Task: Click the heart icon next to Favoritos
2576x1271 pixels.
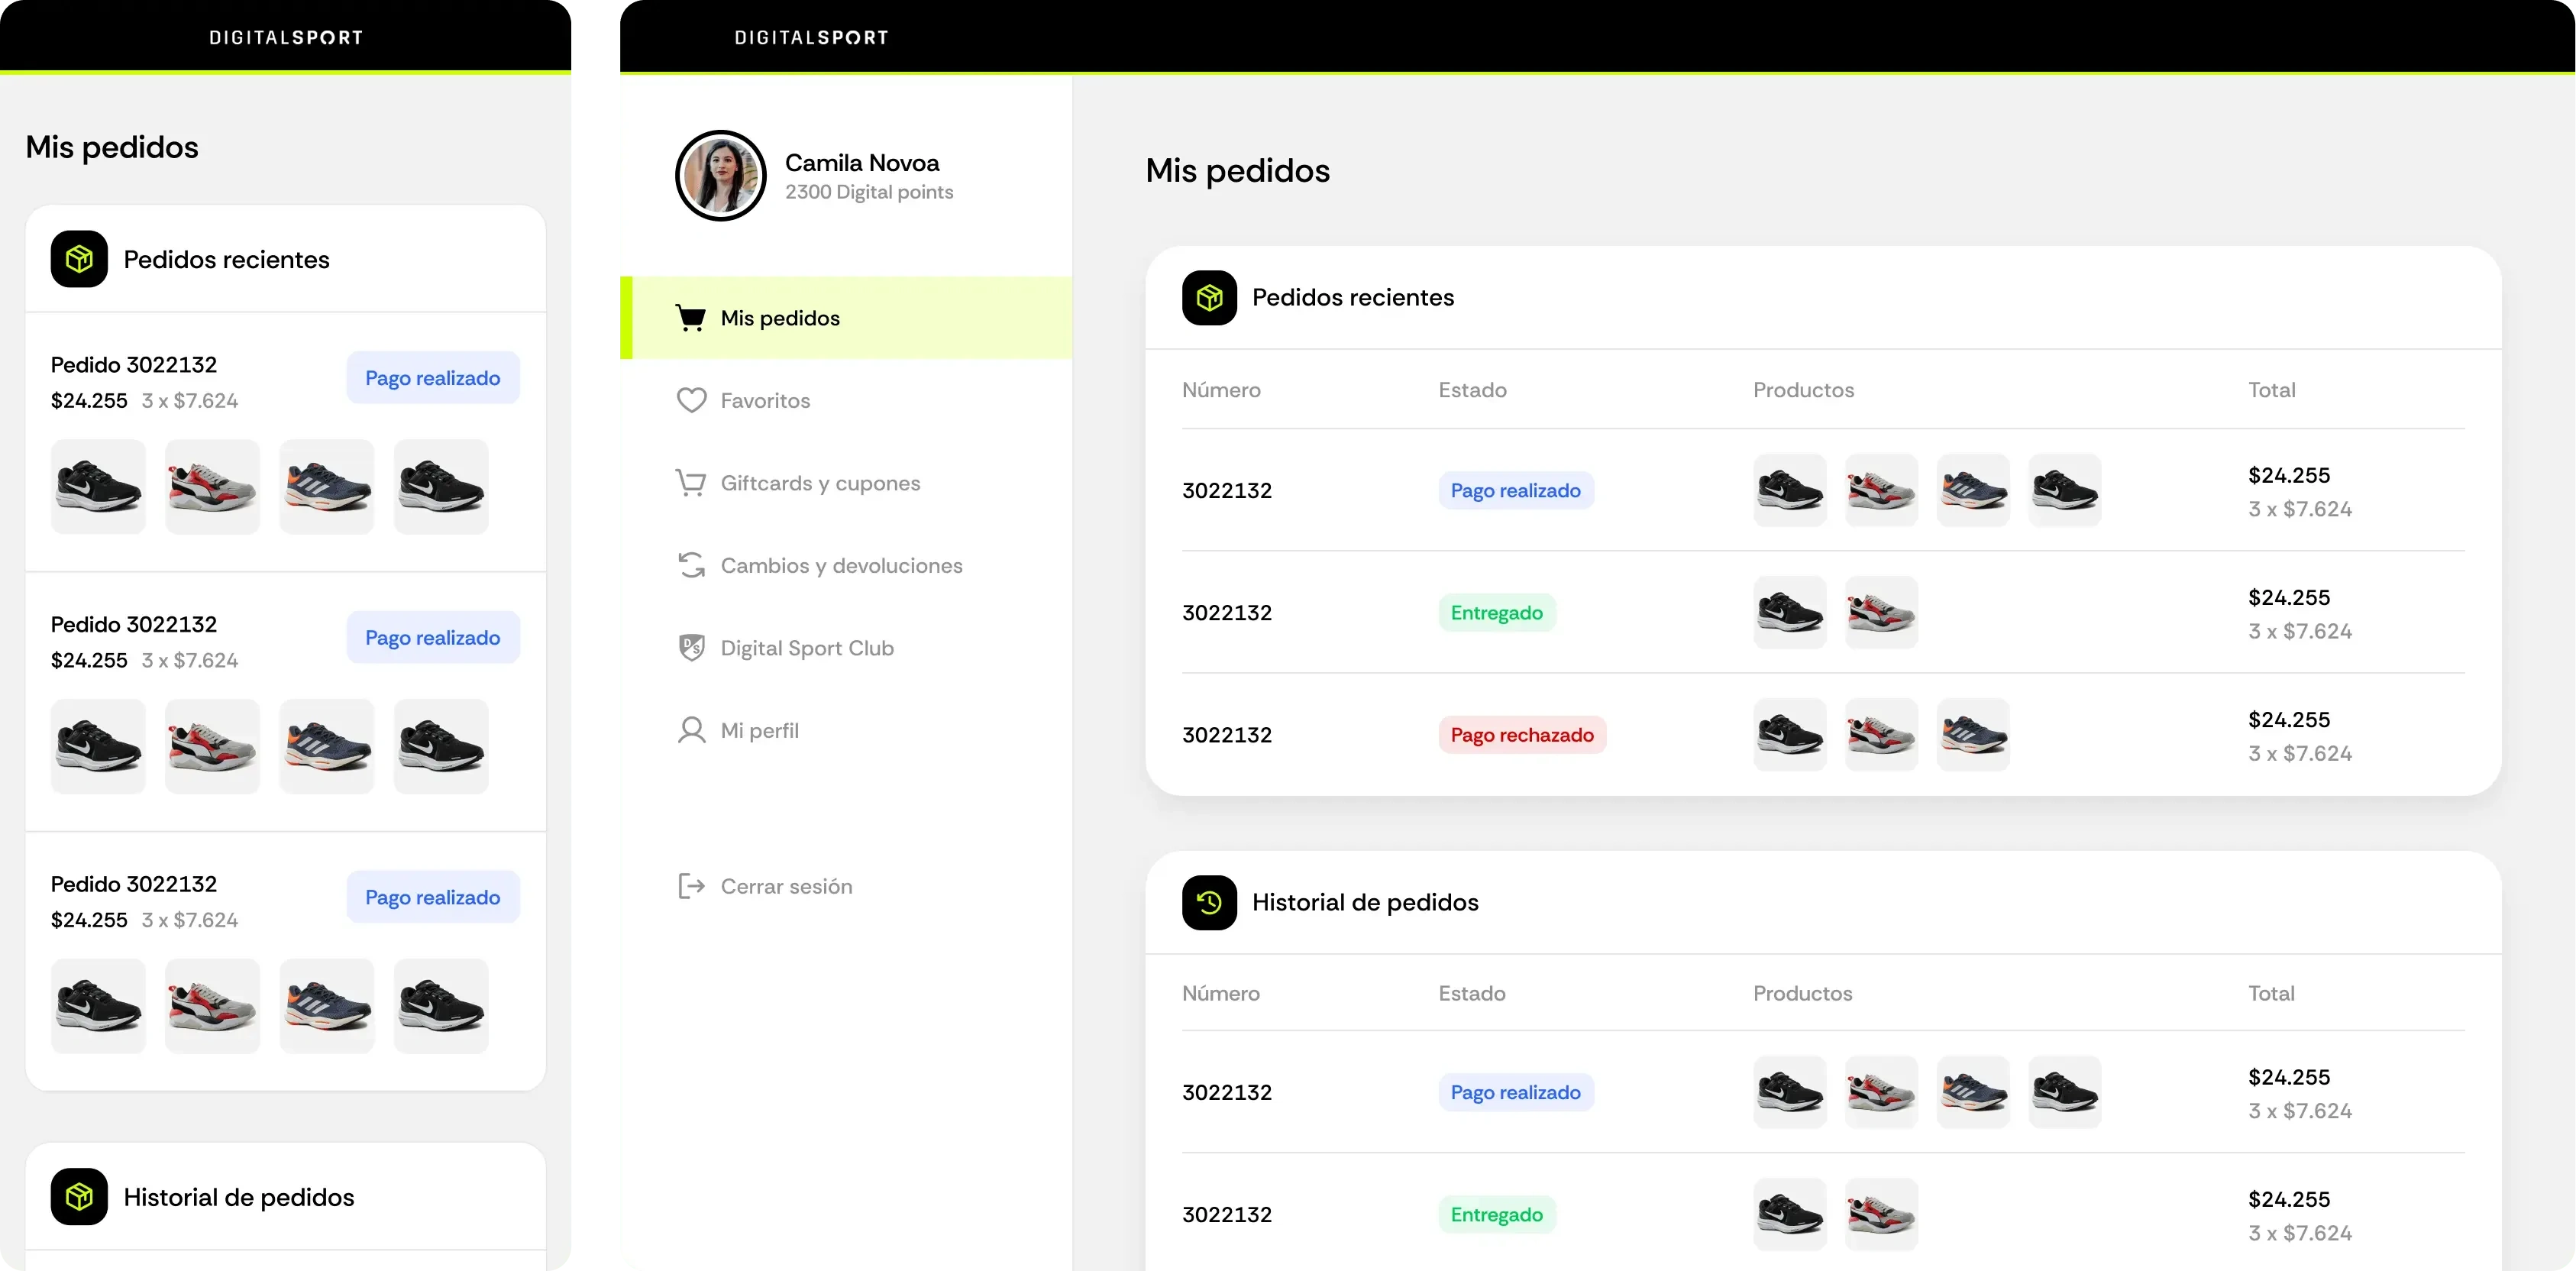Action: pyautogui.click(x=691, y=400)
